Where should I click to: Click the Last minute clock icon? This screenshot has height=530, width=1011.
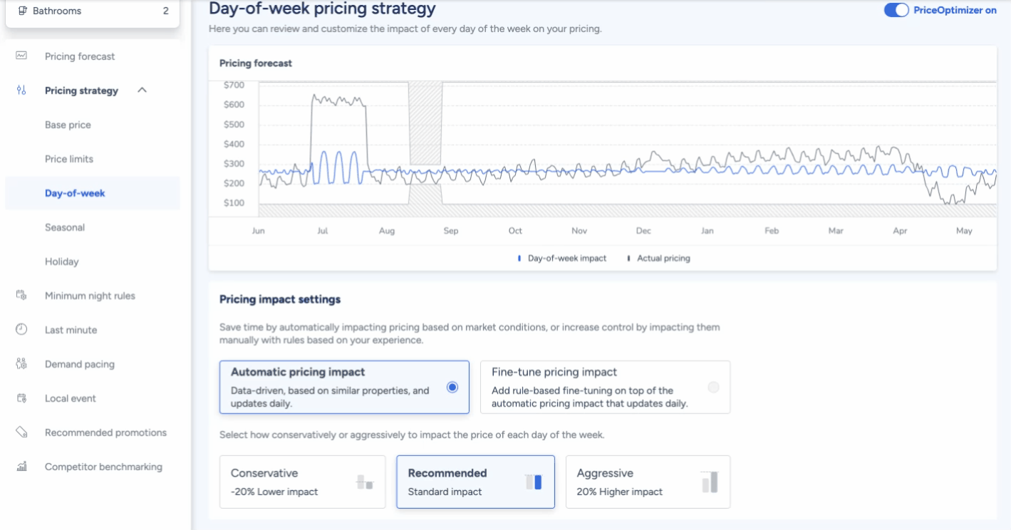(x=21, y=329)
